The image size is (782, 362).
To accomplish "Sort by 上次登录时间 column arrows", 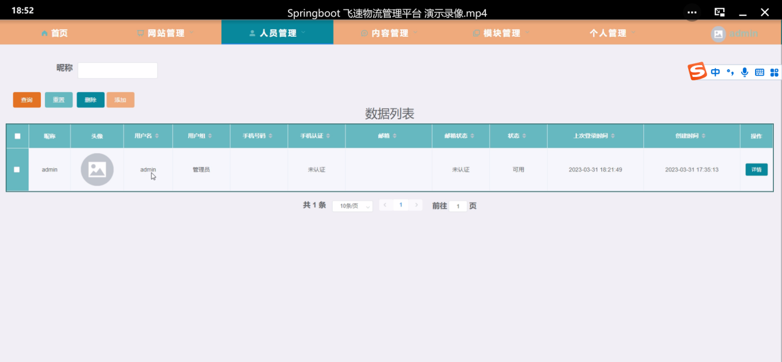I will pos(613,136).
